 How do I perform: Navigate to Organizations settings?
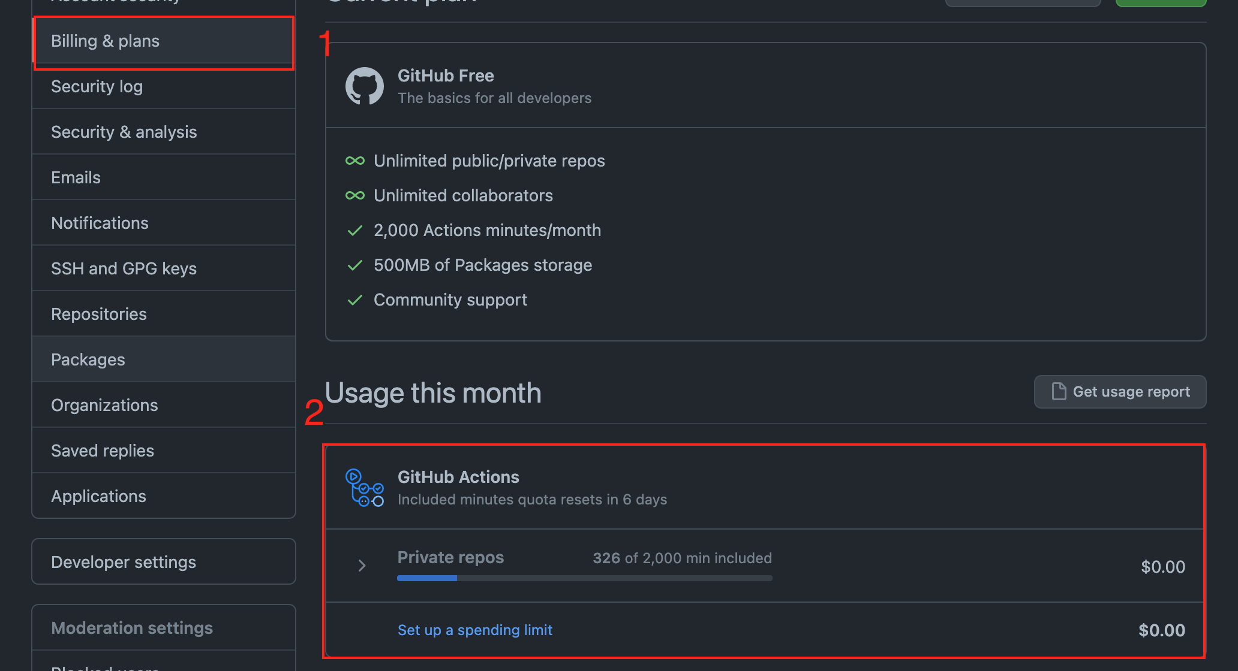pos(104,404)
